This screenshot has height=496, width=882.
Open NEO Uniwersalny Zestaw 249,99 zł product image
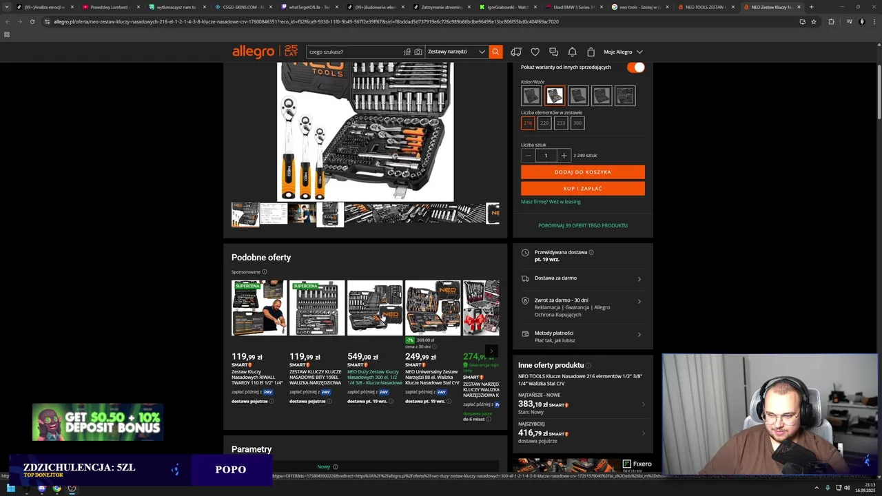point(433,307)
